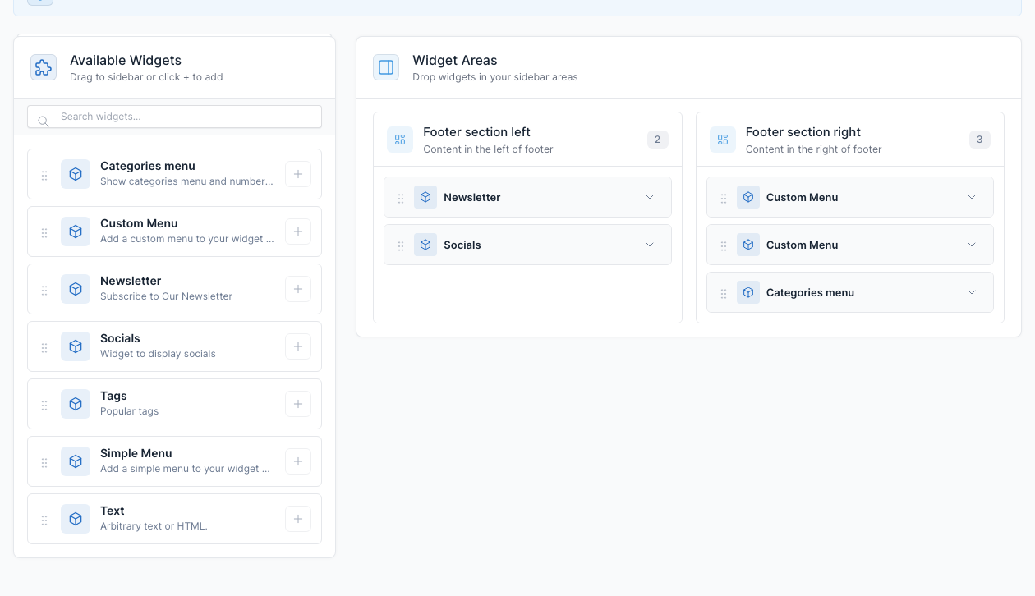Grab drag handle of available Socials widget
This screenshot has height=596, width=1035.
point(44,347)
